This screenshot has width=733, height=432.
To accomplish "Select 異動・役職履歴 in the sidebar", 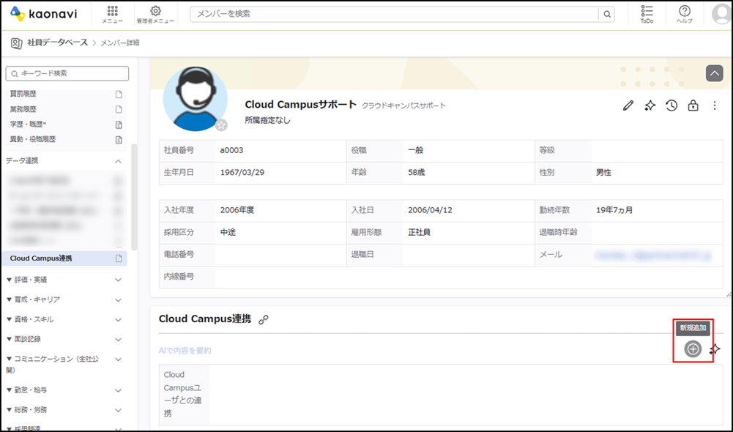I will point(33,139).
